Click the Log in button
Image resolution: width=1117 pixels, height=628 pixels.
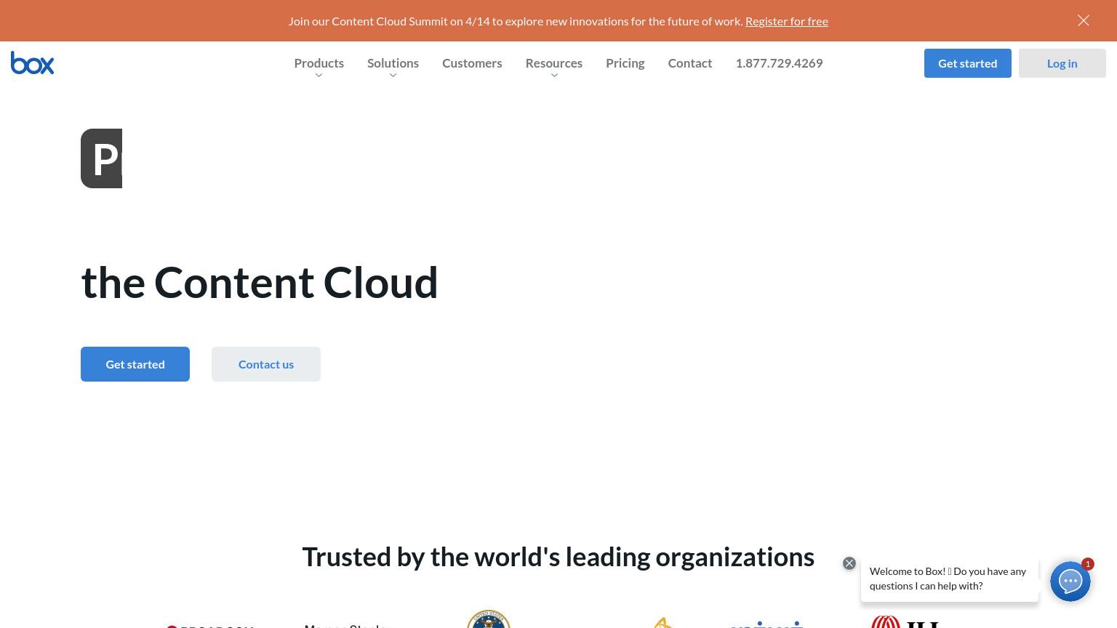(1062, 63)
